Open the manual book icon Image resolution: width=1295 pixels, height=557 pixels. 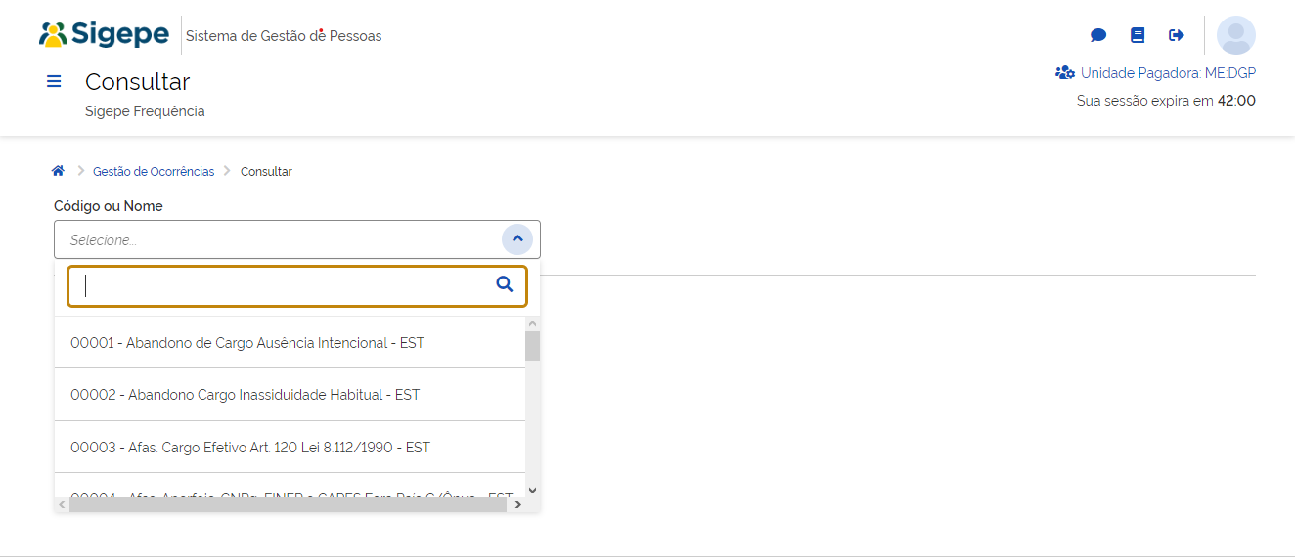coord(1138,35)
